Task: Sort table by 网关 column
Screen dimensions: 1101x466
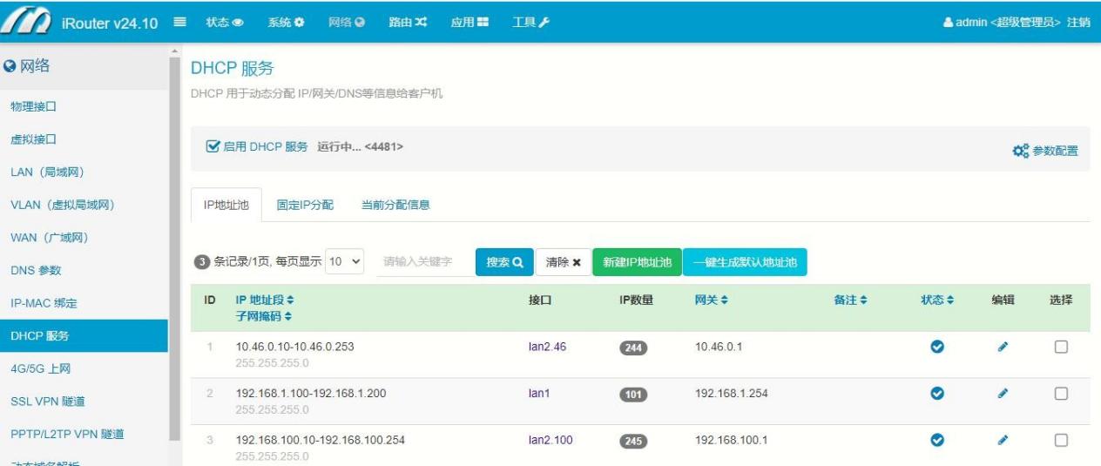Action: (x=711, y=300)
